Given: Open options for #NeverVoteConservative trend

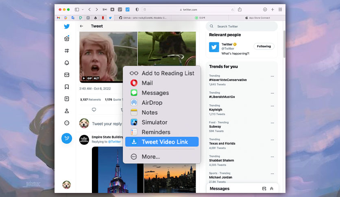Looking at the screenshot, I should pyautogui.click(x=272, y=76).
